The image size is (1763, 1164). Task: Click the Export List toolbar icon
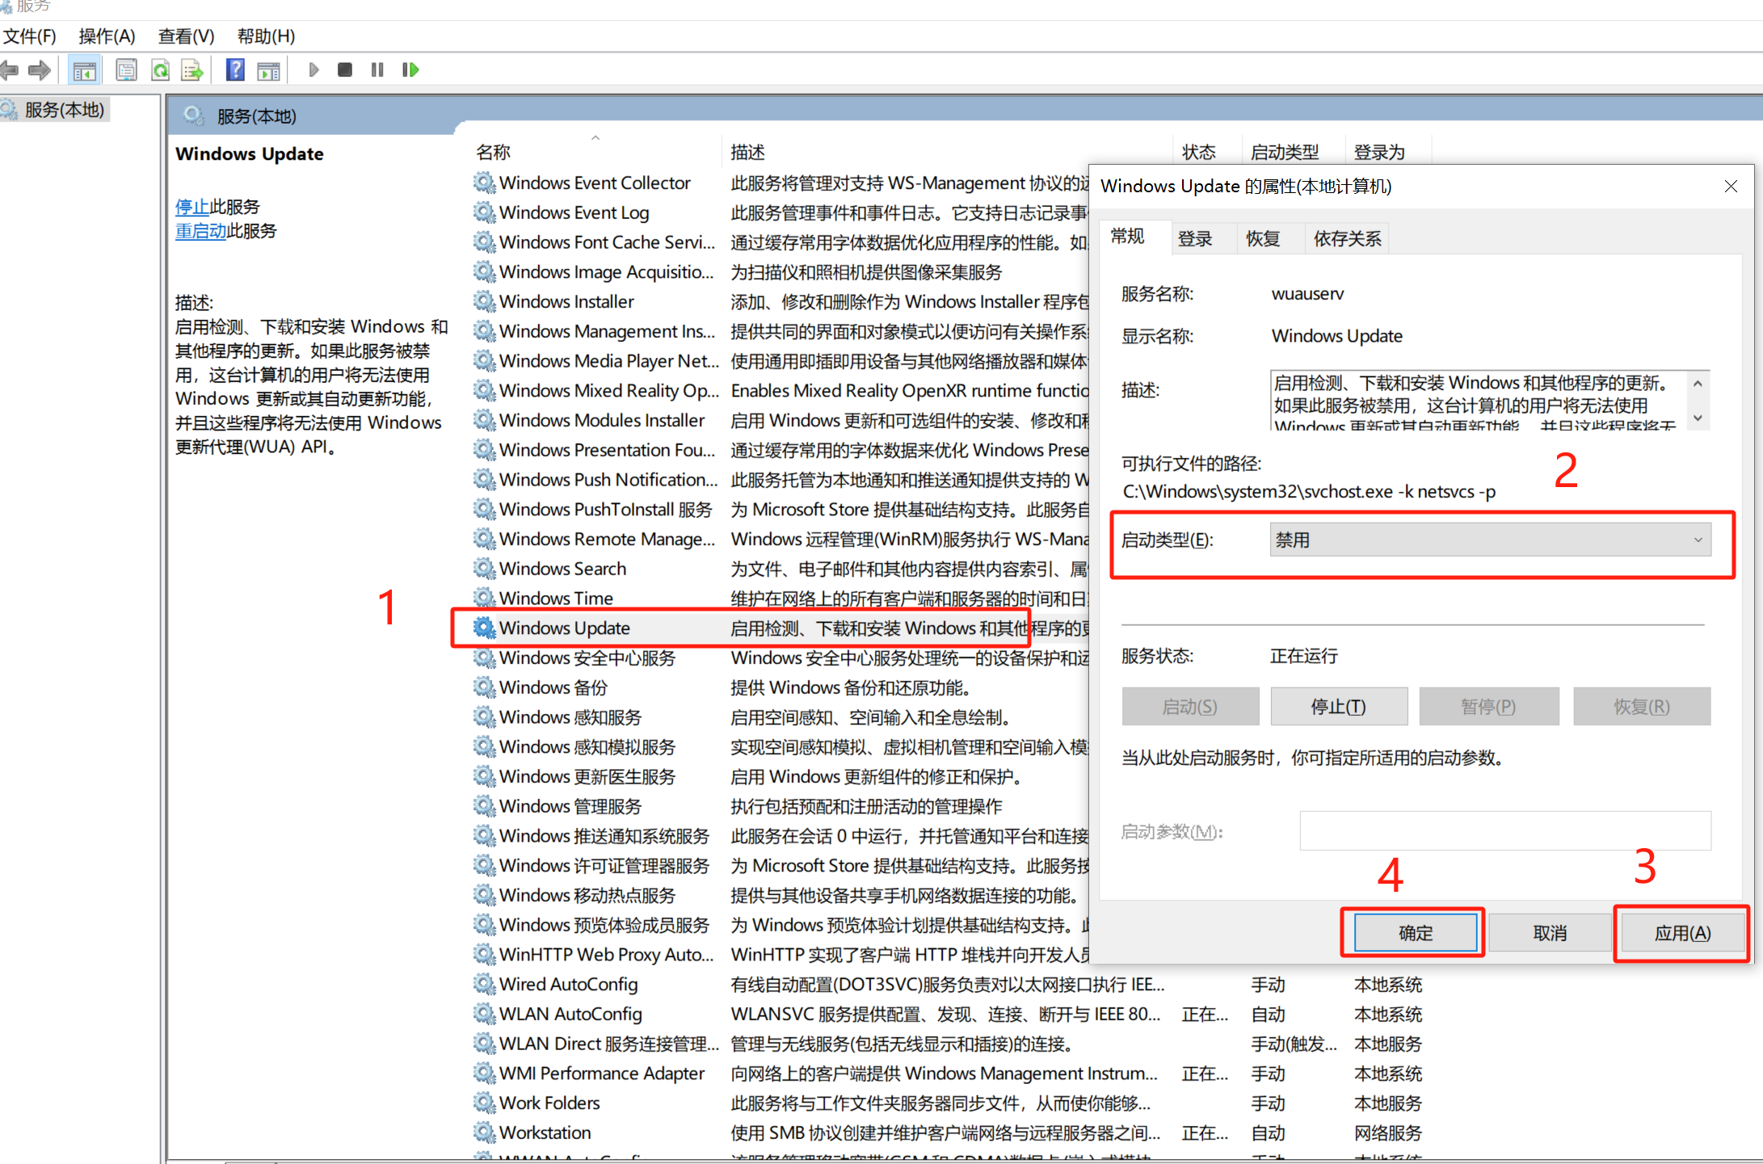tap(192, 70)
